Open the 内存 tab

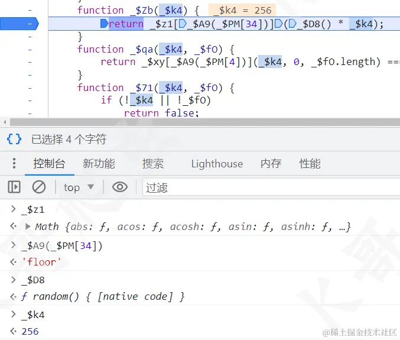point(271,163)
